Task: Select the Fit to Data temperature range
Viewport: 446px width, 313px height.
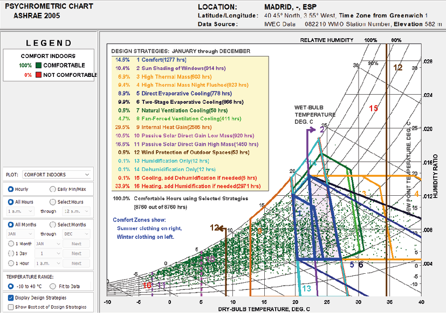Action: pyautogui.click(x=52, y=285)
